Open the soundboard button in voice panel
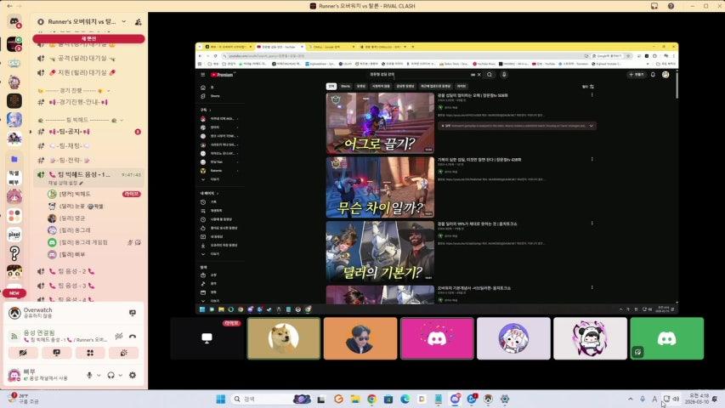The height and width of the screenshot is (408, 725). point(122,353)
